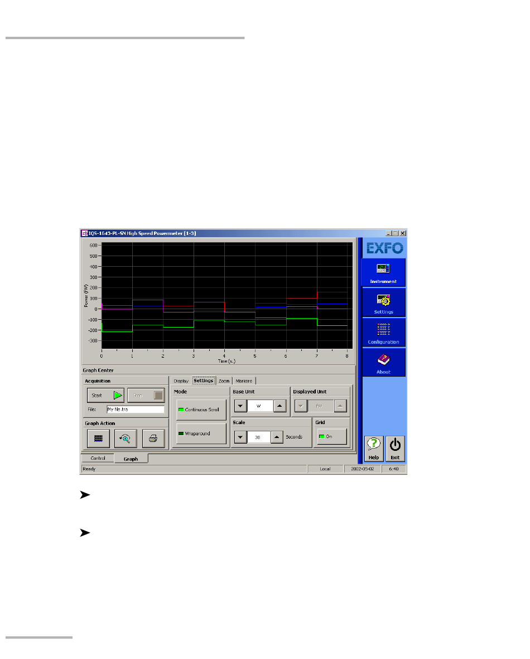
Task: Click the Exit power icon
Action: 394,449
